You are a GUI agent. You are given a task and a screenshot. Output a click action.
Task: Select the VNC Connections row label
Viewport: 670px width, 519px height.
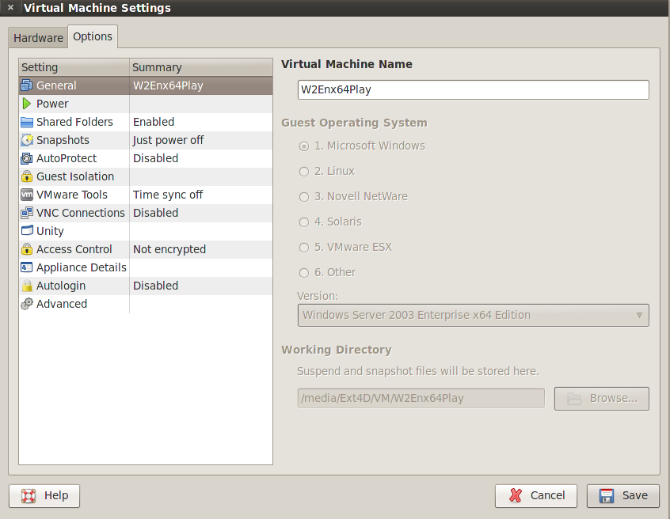point(81,213)
